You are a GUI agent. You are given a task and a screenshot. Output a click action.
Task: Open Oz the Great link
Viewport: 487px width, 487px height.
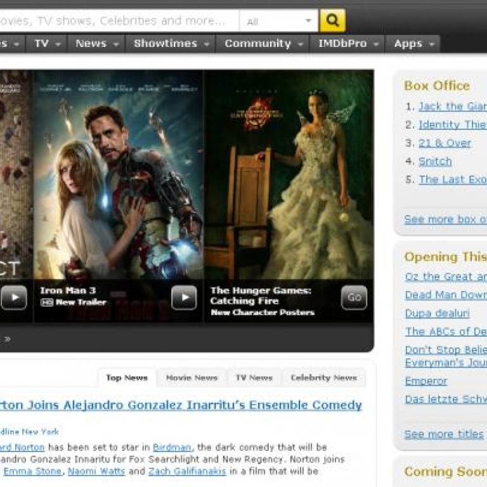[x=446, y=276]
